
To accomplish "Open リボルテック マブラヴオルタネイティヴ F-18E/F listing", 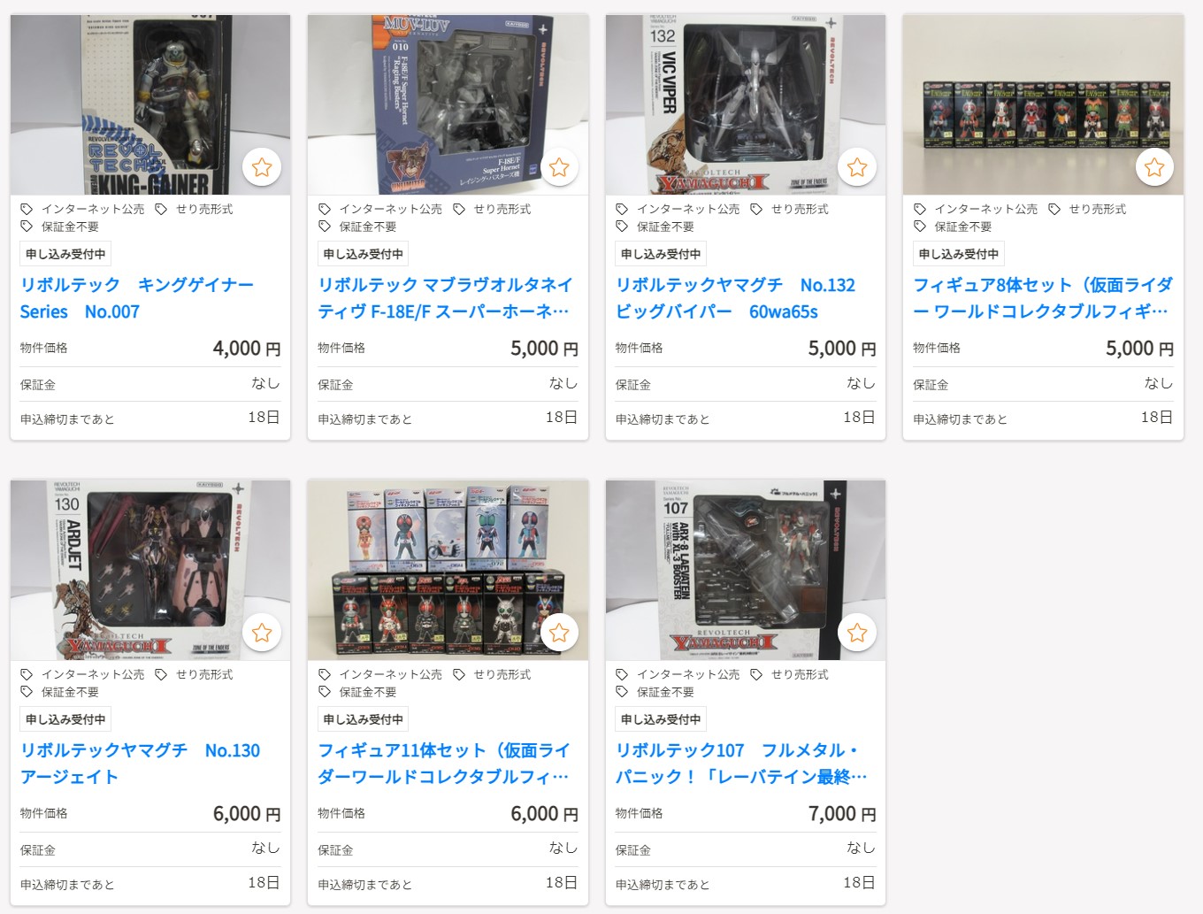I will [445, 298].
